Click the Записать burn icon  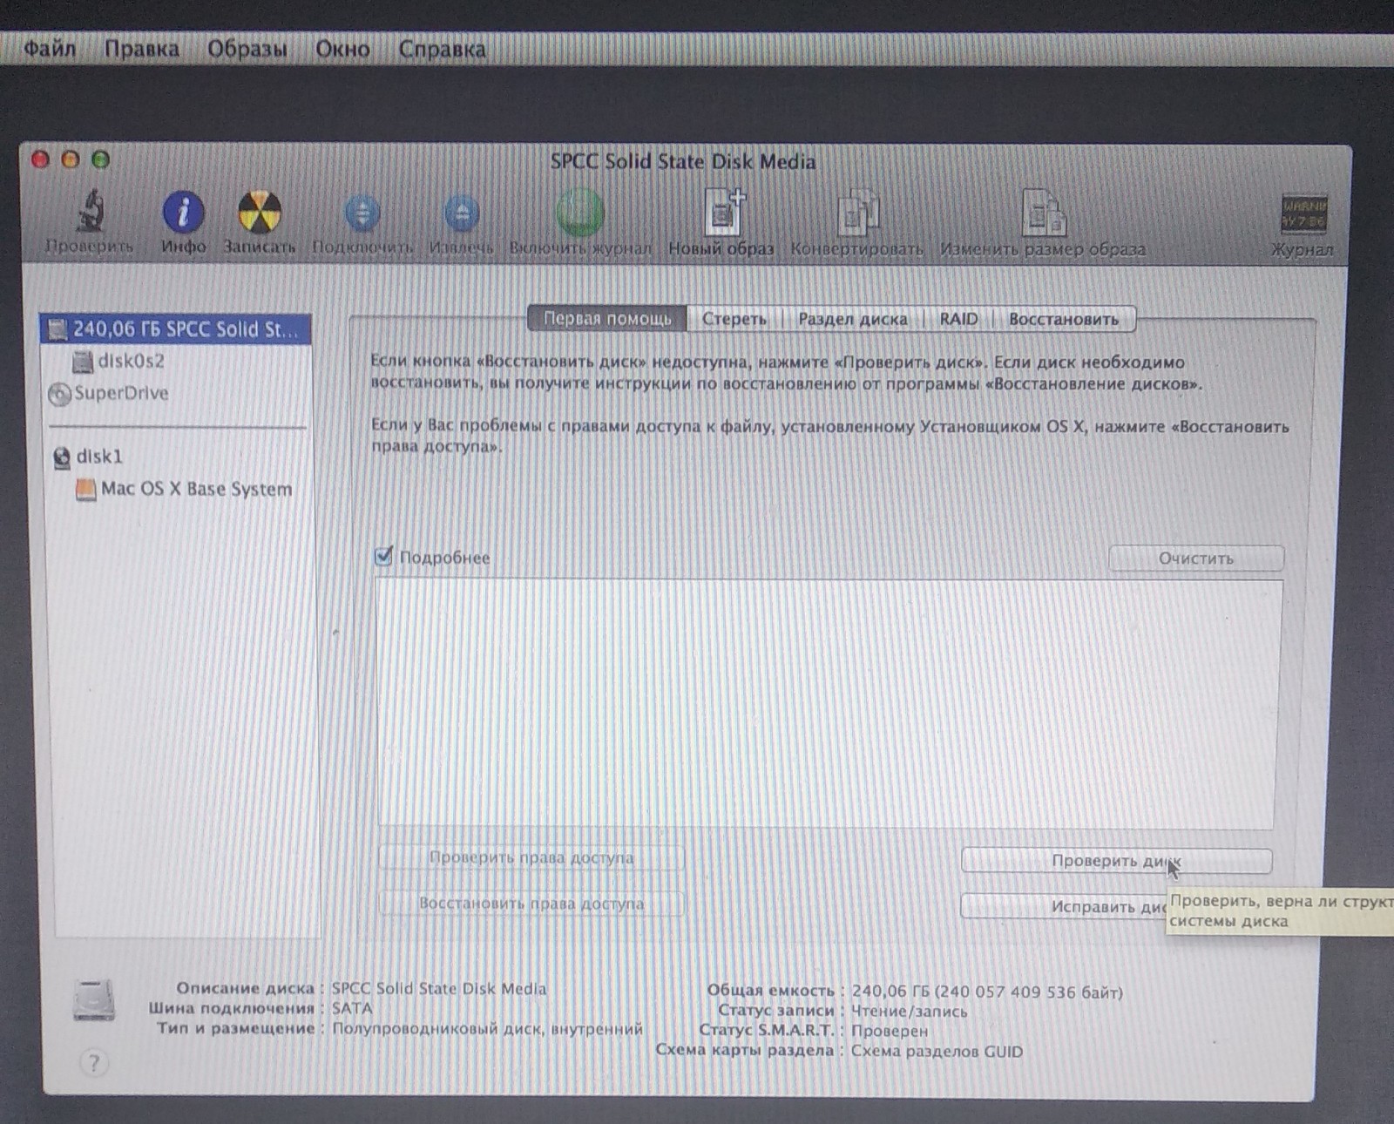click(x=260, y=212)
